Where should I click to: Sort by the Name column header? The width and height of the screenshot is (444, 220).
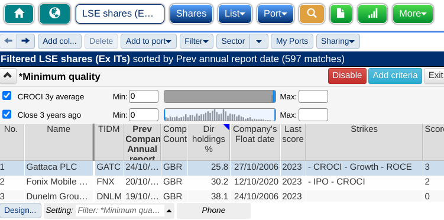59,142
